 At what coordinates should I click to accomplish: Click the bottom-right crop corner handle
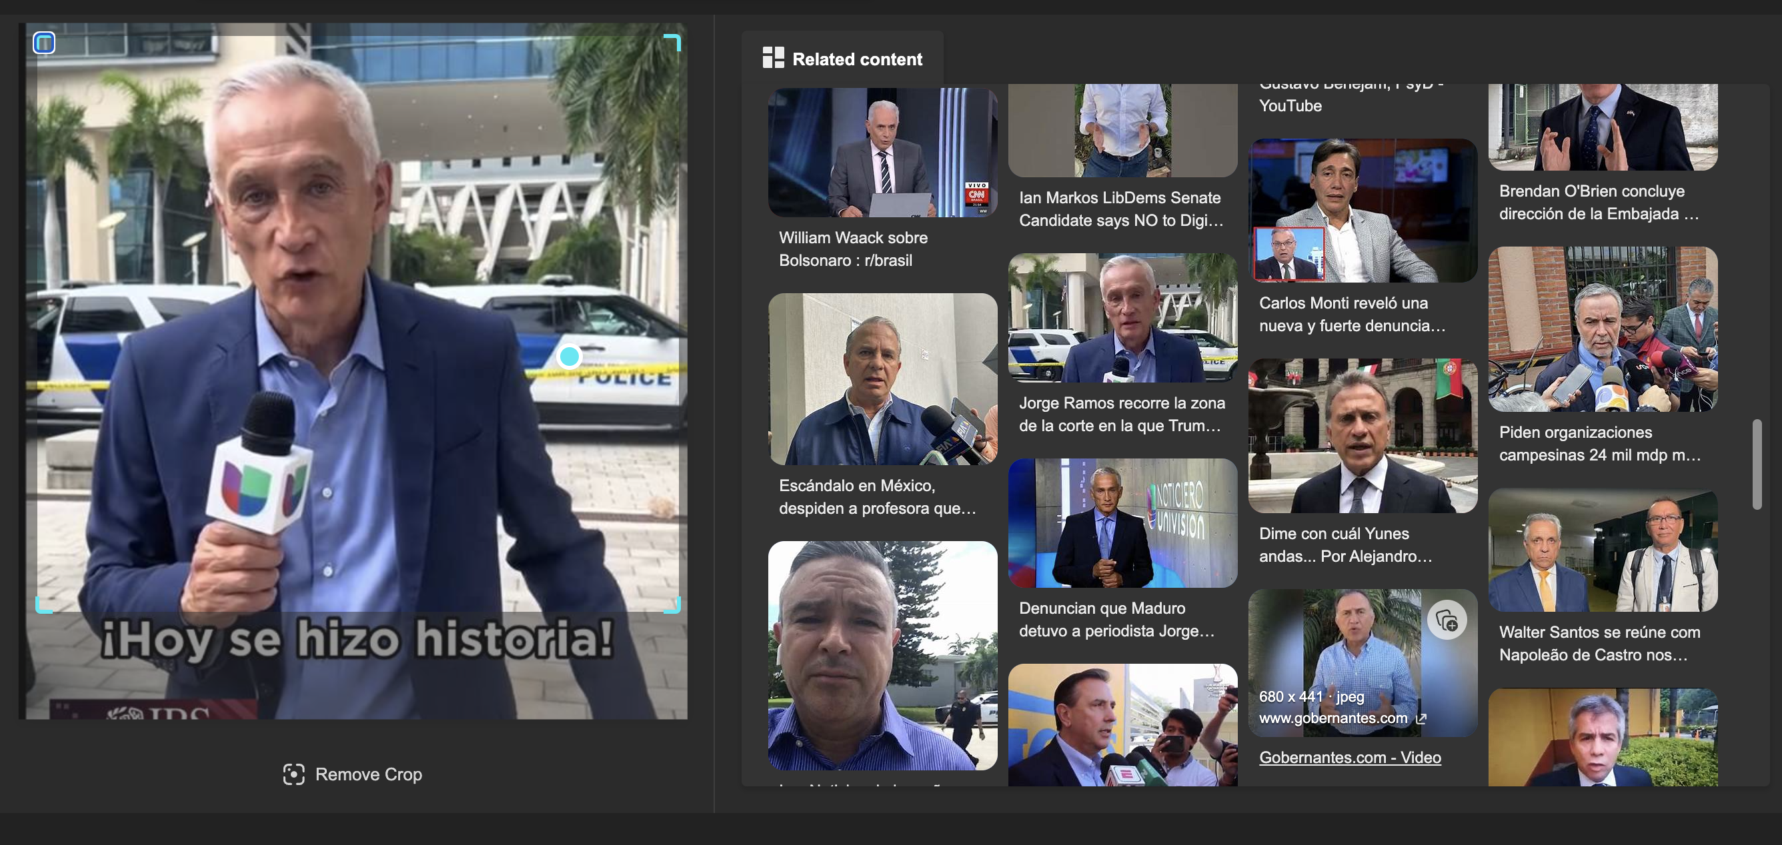click(673, 605)
